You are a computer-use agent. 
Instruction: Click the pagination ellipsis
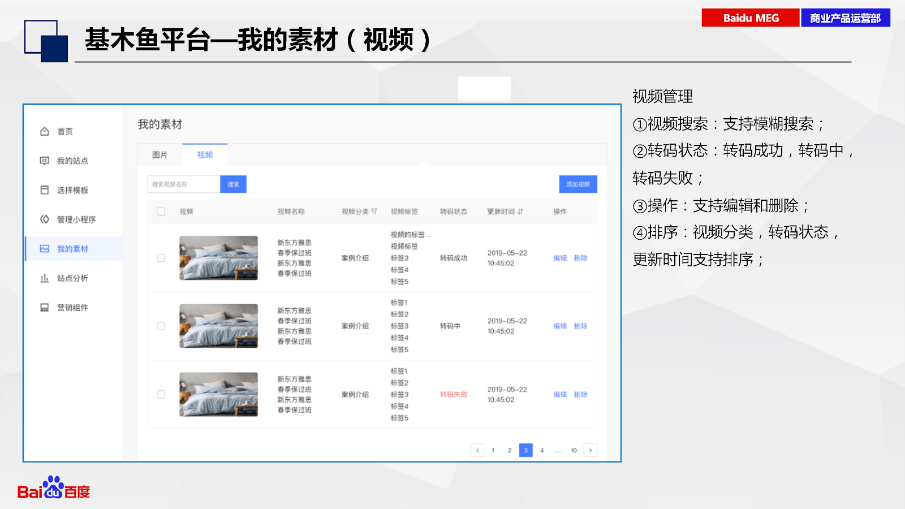point(558,451)
